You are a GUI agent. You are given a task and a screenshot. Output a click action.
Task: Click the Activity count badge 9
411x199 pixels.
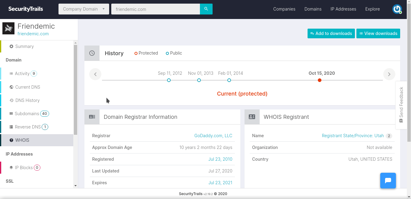pyautogui.click(x=34, y=74)
